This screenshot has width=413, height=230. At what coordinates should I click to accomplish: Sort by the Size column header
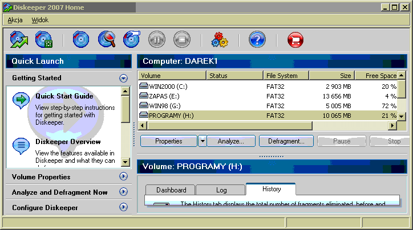(332, 76)
